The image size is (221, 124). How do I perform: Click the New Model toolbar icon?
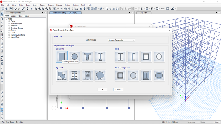click(3, 9)
